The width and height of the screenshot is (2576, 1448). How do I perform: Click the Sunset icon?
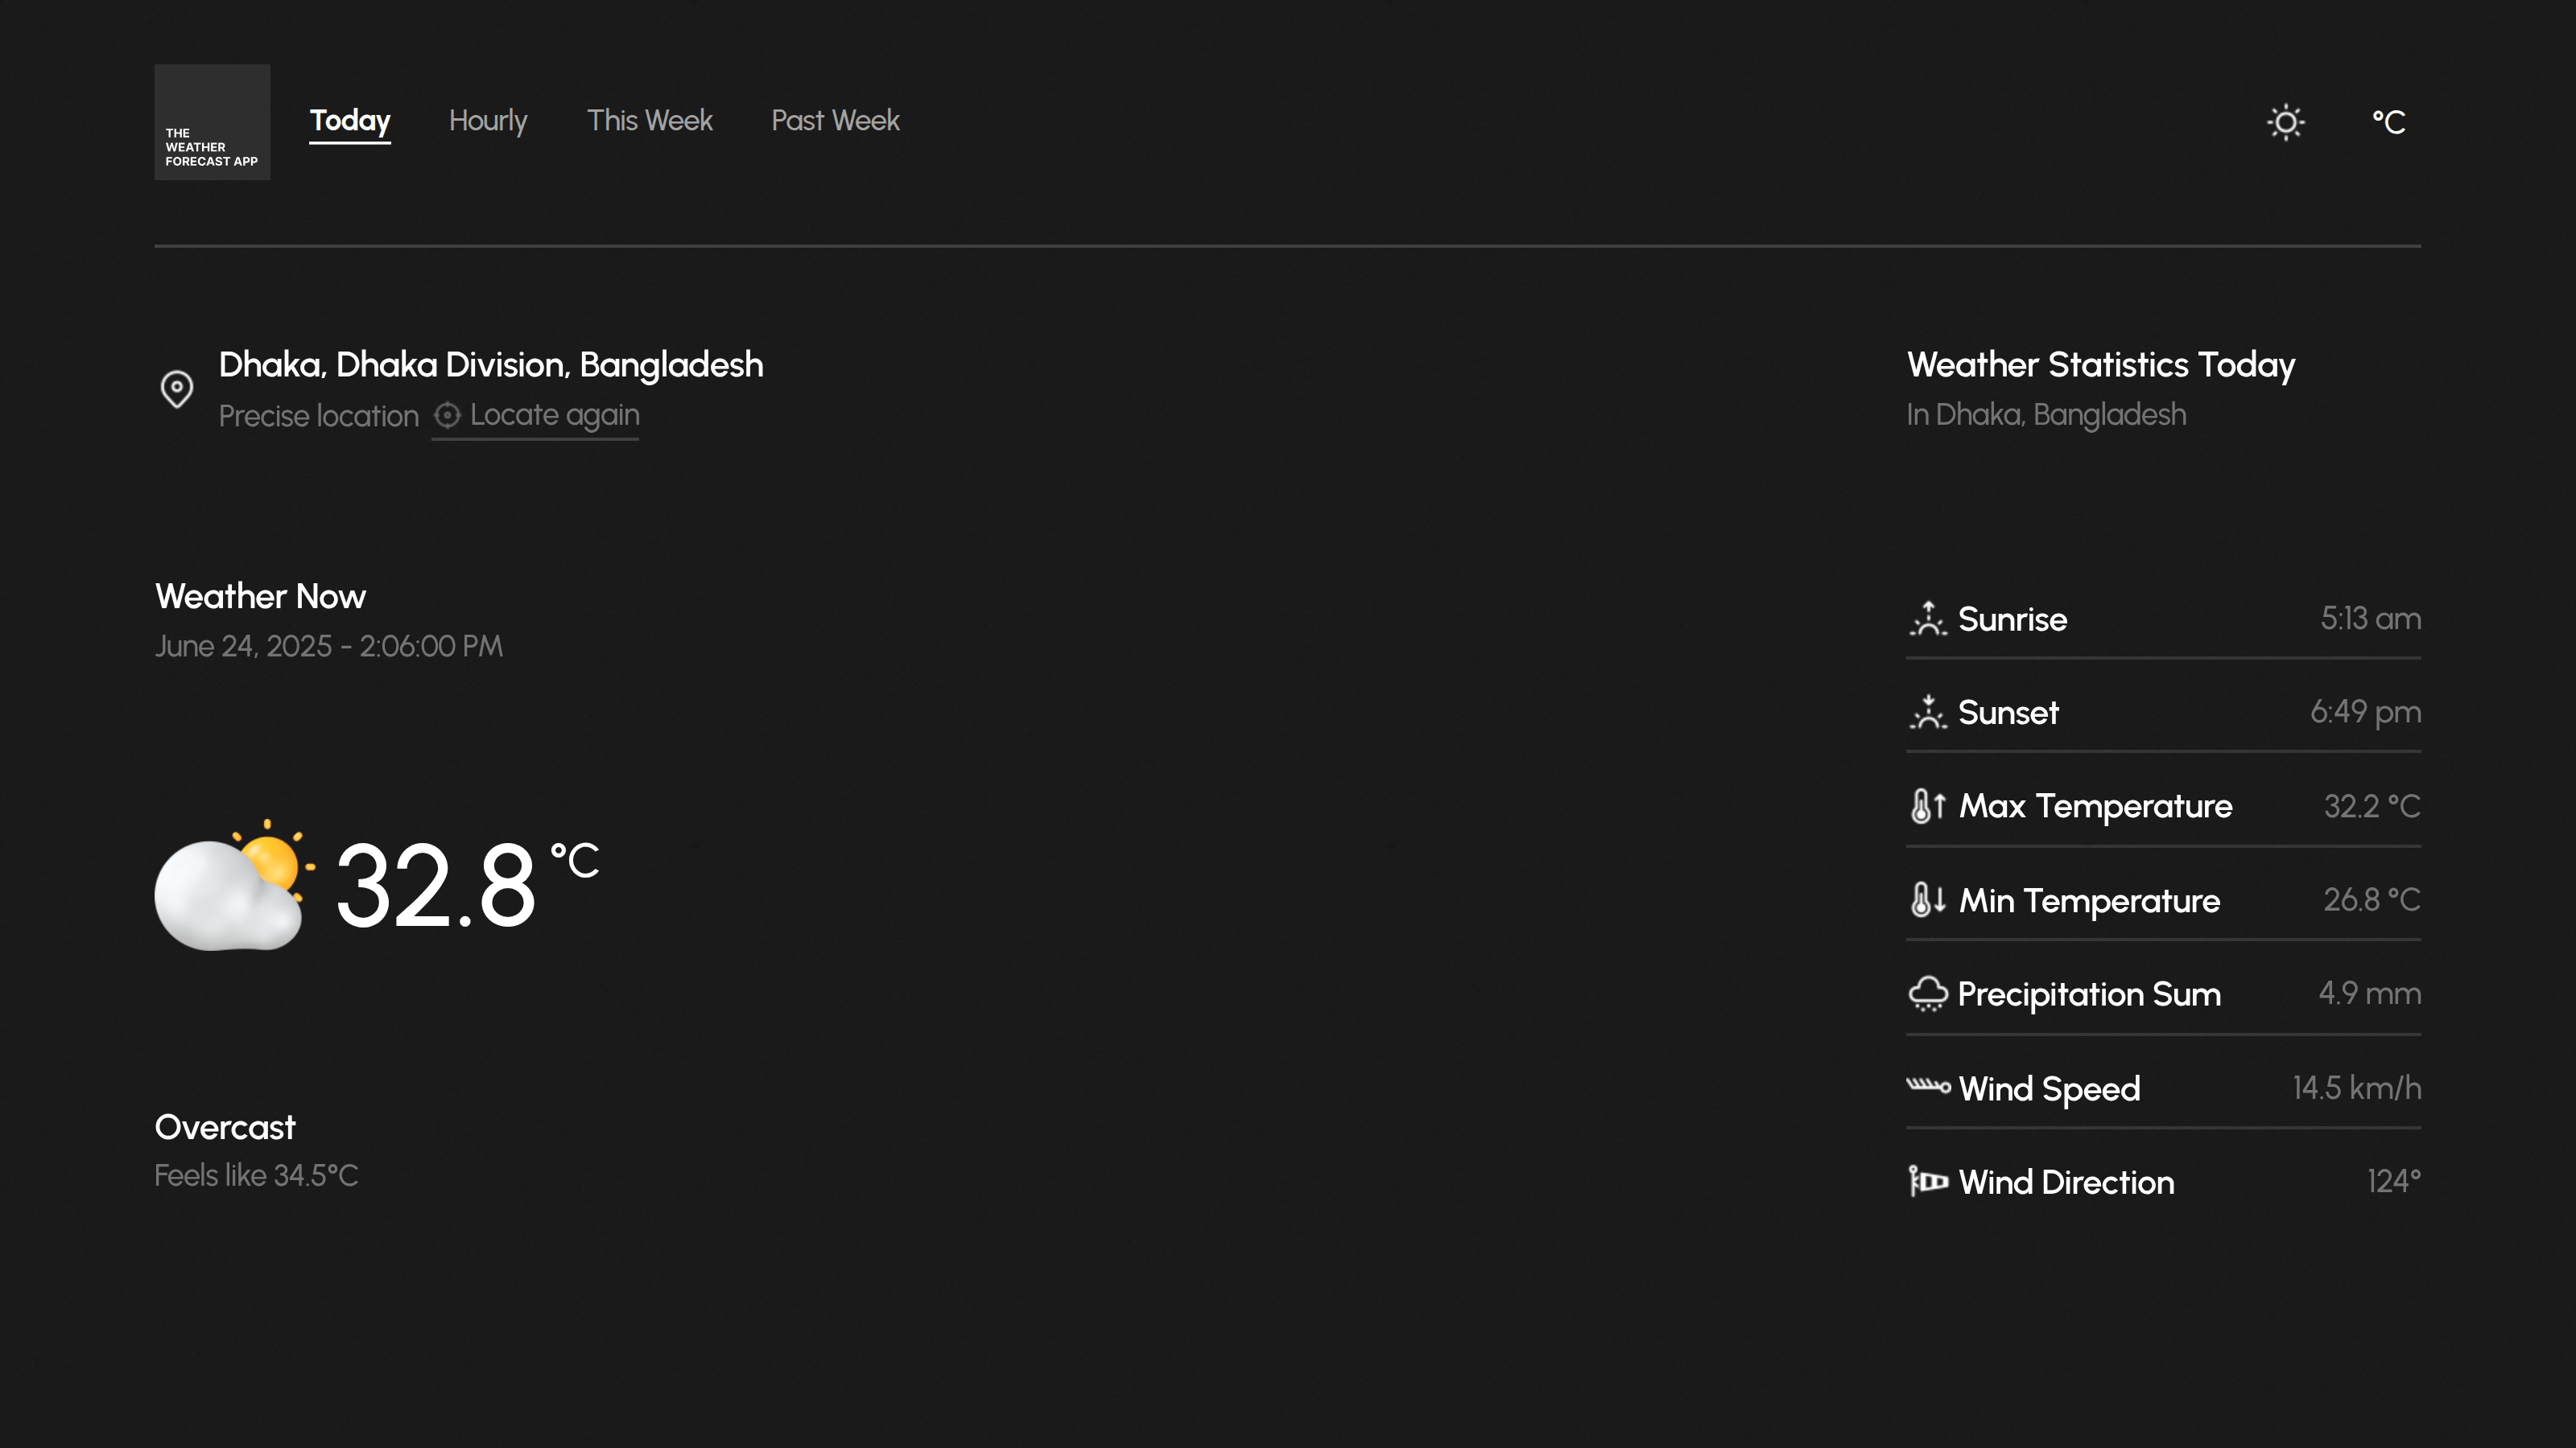pyautogui.click(x=1927, y=713)
